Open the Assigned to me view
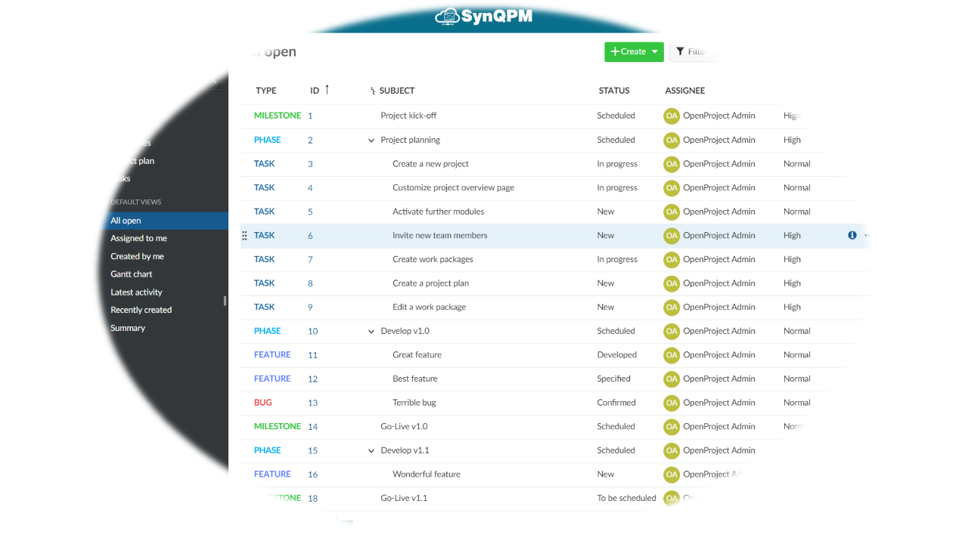The image size is (968, 544). tap(139, 239)
